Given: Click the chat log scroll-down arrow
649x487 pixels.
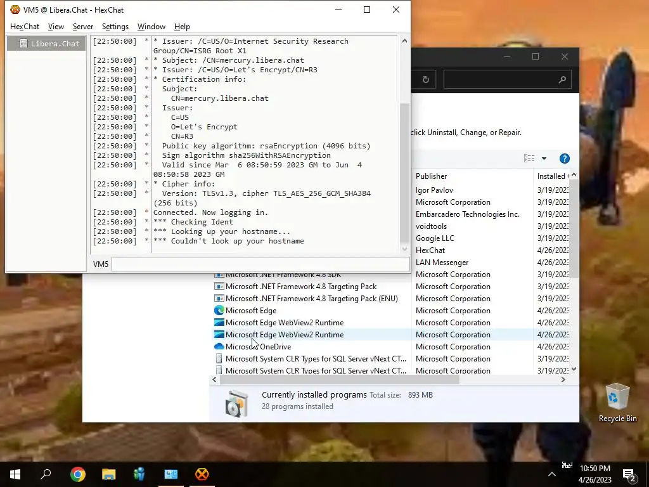Looking at the screenshot, I should tap(404, 249).
